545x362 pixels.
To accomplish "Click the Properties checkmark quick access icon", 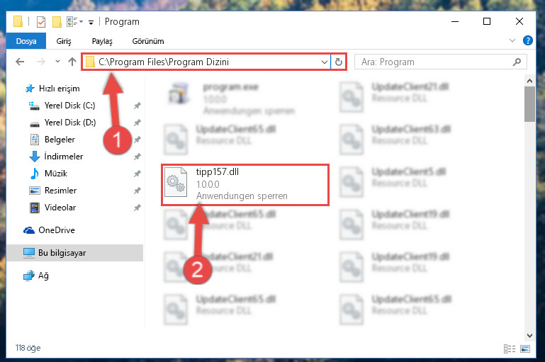I will pos(41,22).
